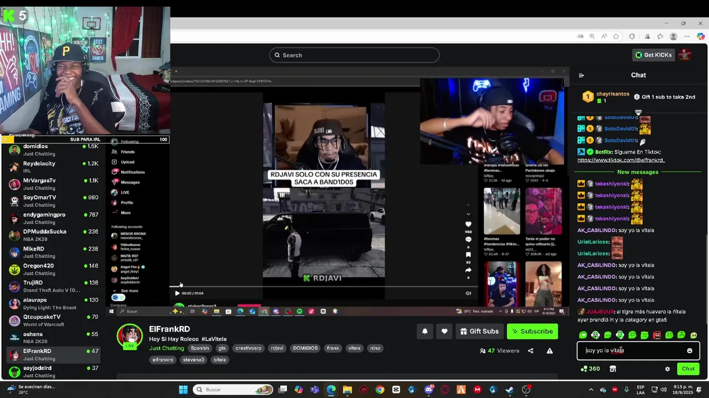Open chat settings gear icon
Image resolution: width=709 pixels, height=398 pixels.
[667, 369]
